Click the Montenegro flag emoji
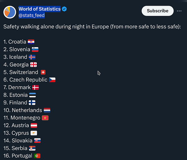This screenshot has height=160, width=187. pos(45,118)
